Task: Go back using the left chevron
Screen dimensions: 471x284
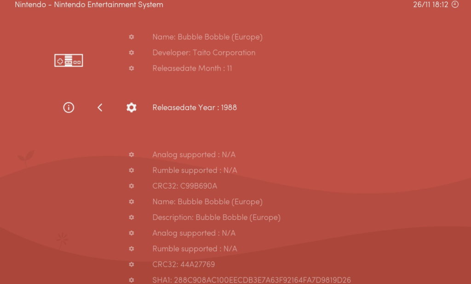Action: 100,108
